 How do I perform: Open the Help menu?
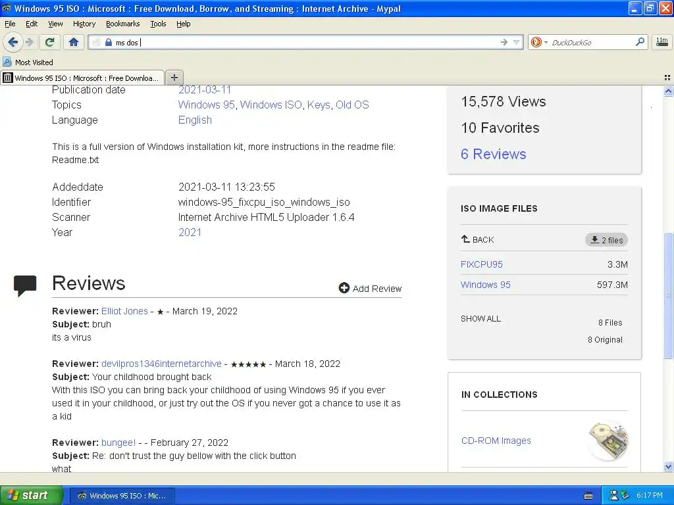pyautogui.click(x=184, y=24)
